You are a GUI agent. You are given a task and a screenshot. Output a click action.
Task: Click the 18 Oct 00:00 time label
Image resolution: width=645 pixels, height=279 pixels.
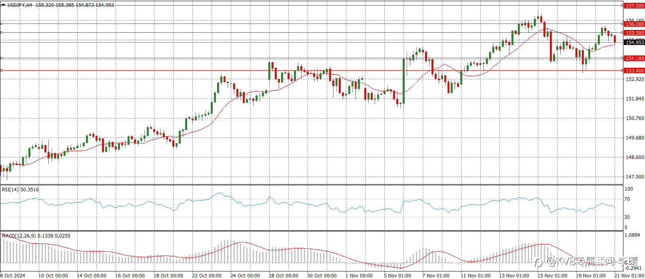coord(168,276)
